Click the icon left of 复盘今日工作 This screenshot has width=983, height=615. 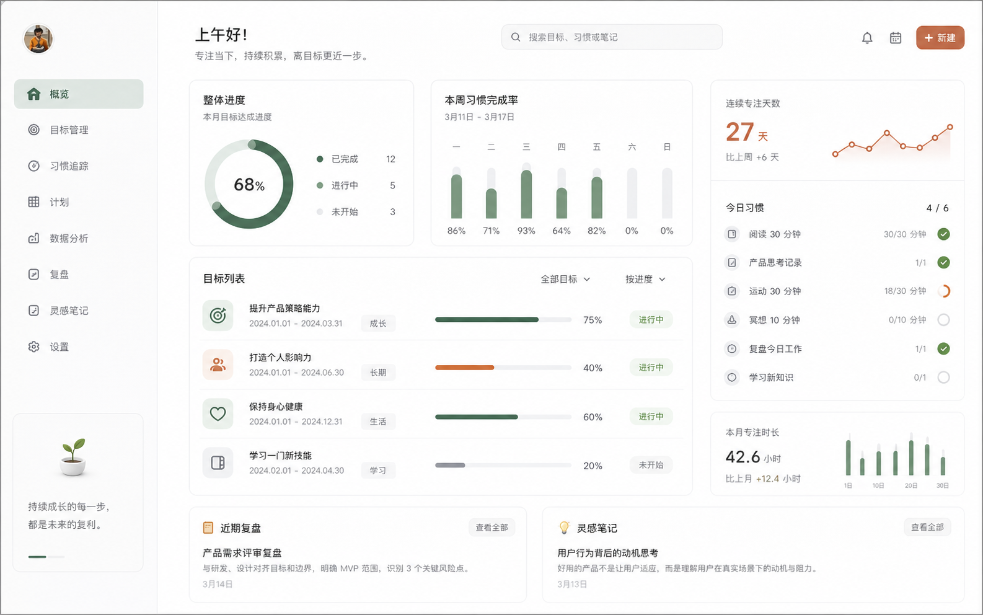click(x=732, y=348)
